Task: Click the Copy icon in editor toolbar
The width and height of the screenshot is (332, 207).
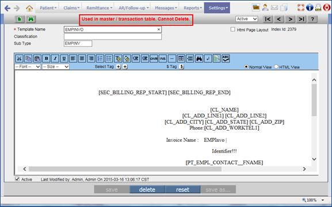Action: coord(28,58)
